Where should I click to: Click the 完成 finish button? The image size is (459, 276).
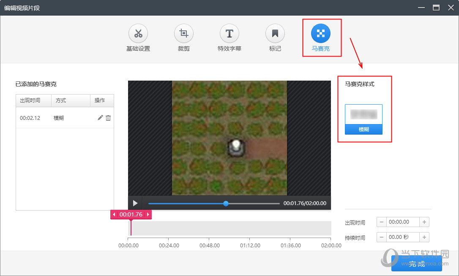417,263
